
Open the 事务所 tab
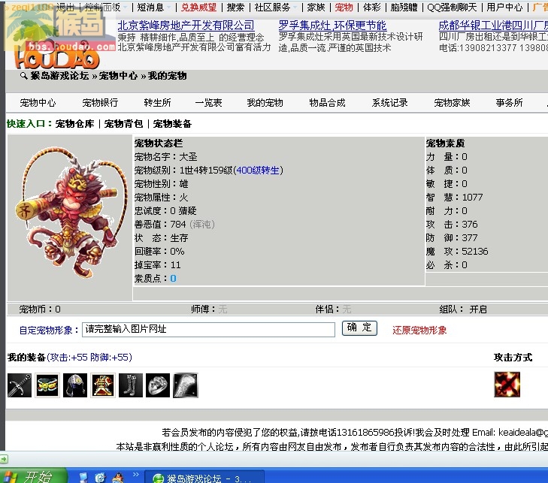click(x=509, y=103)
